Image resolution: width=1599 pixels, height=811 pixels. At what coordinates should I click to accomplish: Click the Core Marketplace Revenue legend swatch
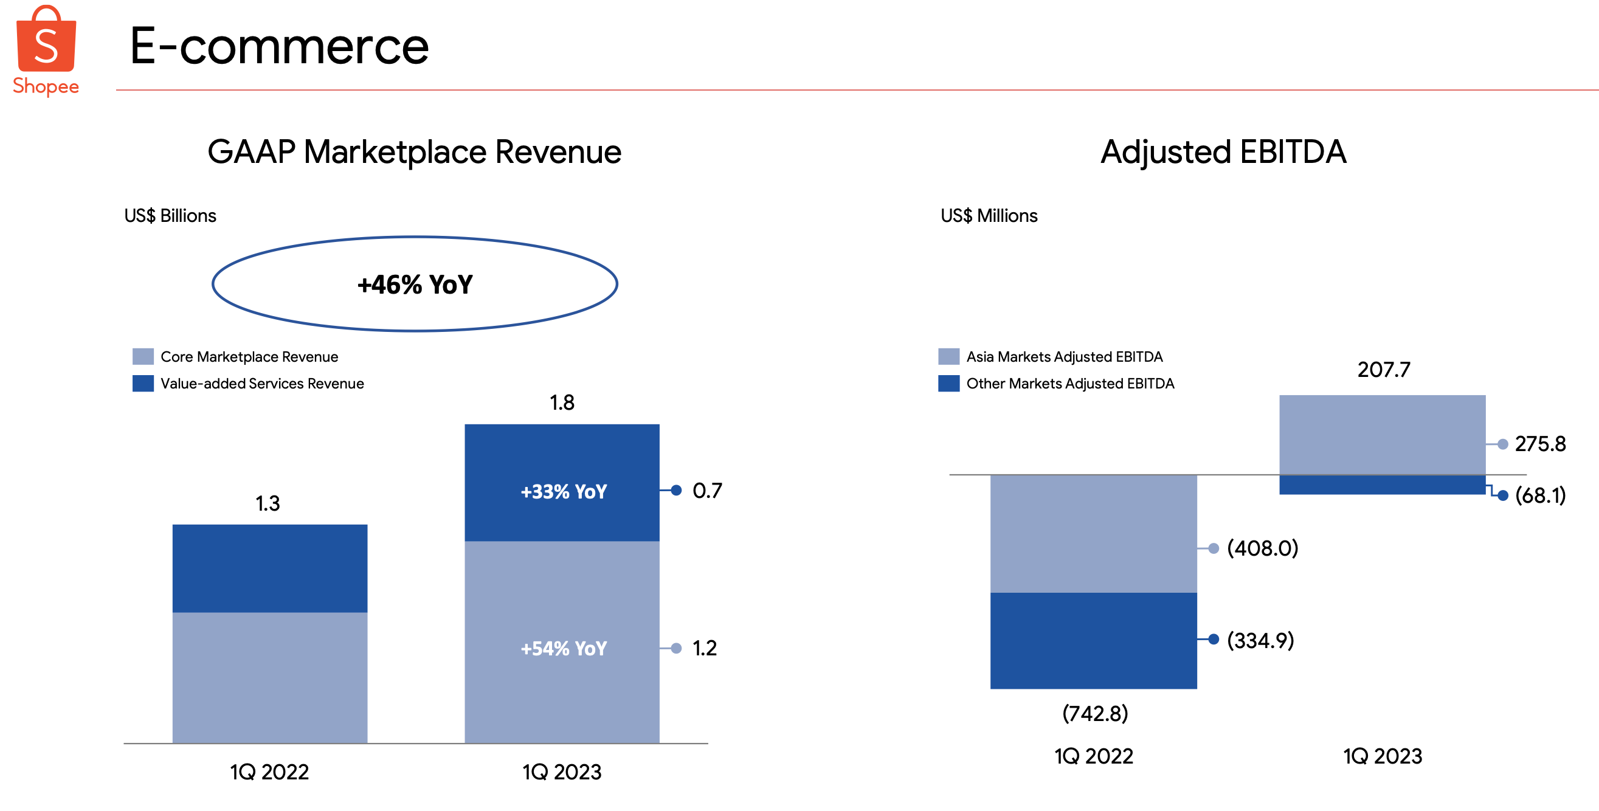(x=143, y=356)
